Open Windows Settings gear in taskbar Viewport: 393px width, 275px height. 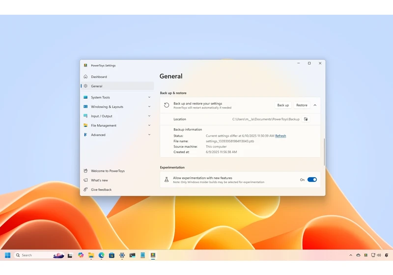pos(122,255)
